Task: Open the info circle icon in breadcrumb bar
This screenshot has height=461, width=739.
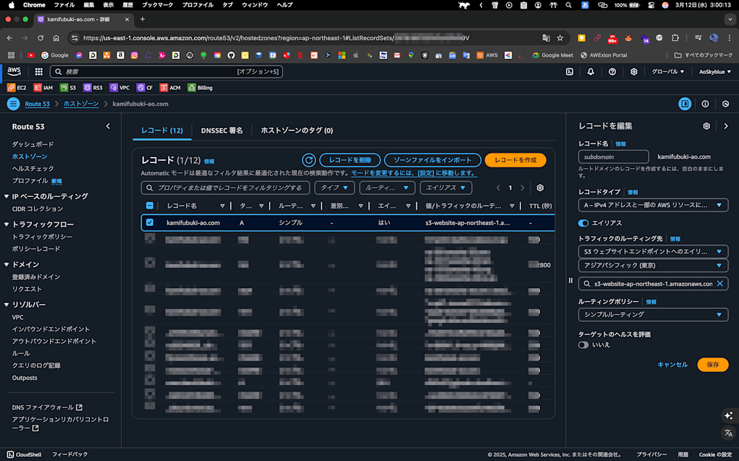Action: 705,104
